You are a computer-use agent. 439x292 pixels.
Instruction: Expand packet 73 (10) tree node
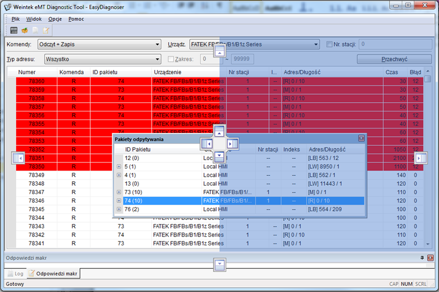point(119,192)
